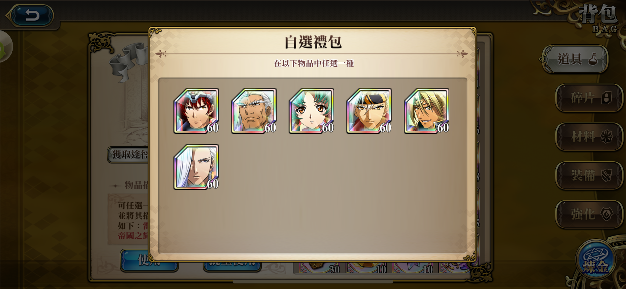Open the 材料 materials tab
Image resolution: width=626 pixels, height=289 pixels.
[x=589, y=136]
